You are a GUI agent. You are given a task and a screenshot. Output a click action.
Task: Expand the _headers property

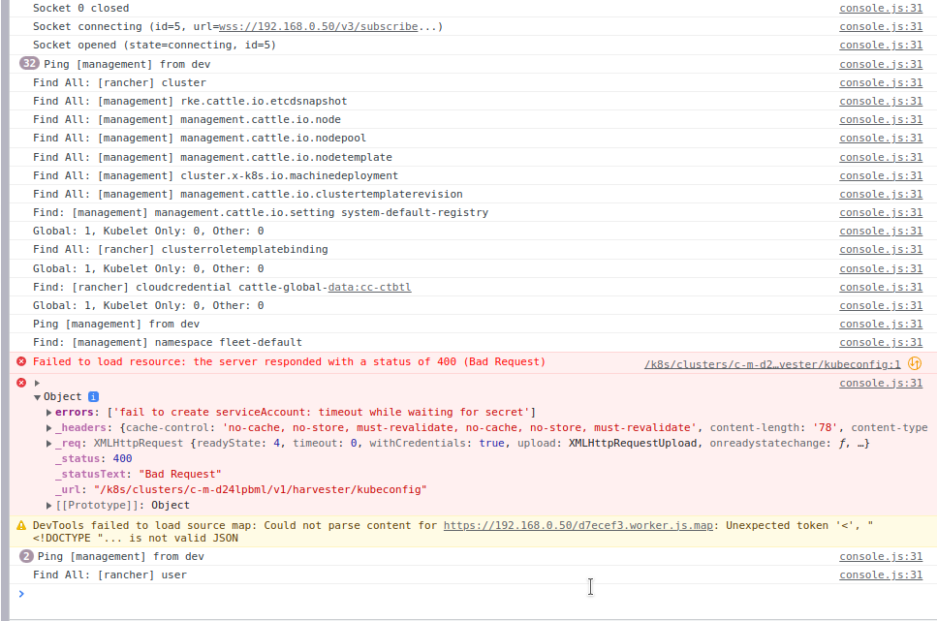pos(48,427)
